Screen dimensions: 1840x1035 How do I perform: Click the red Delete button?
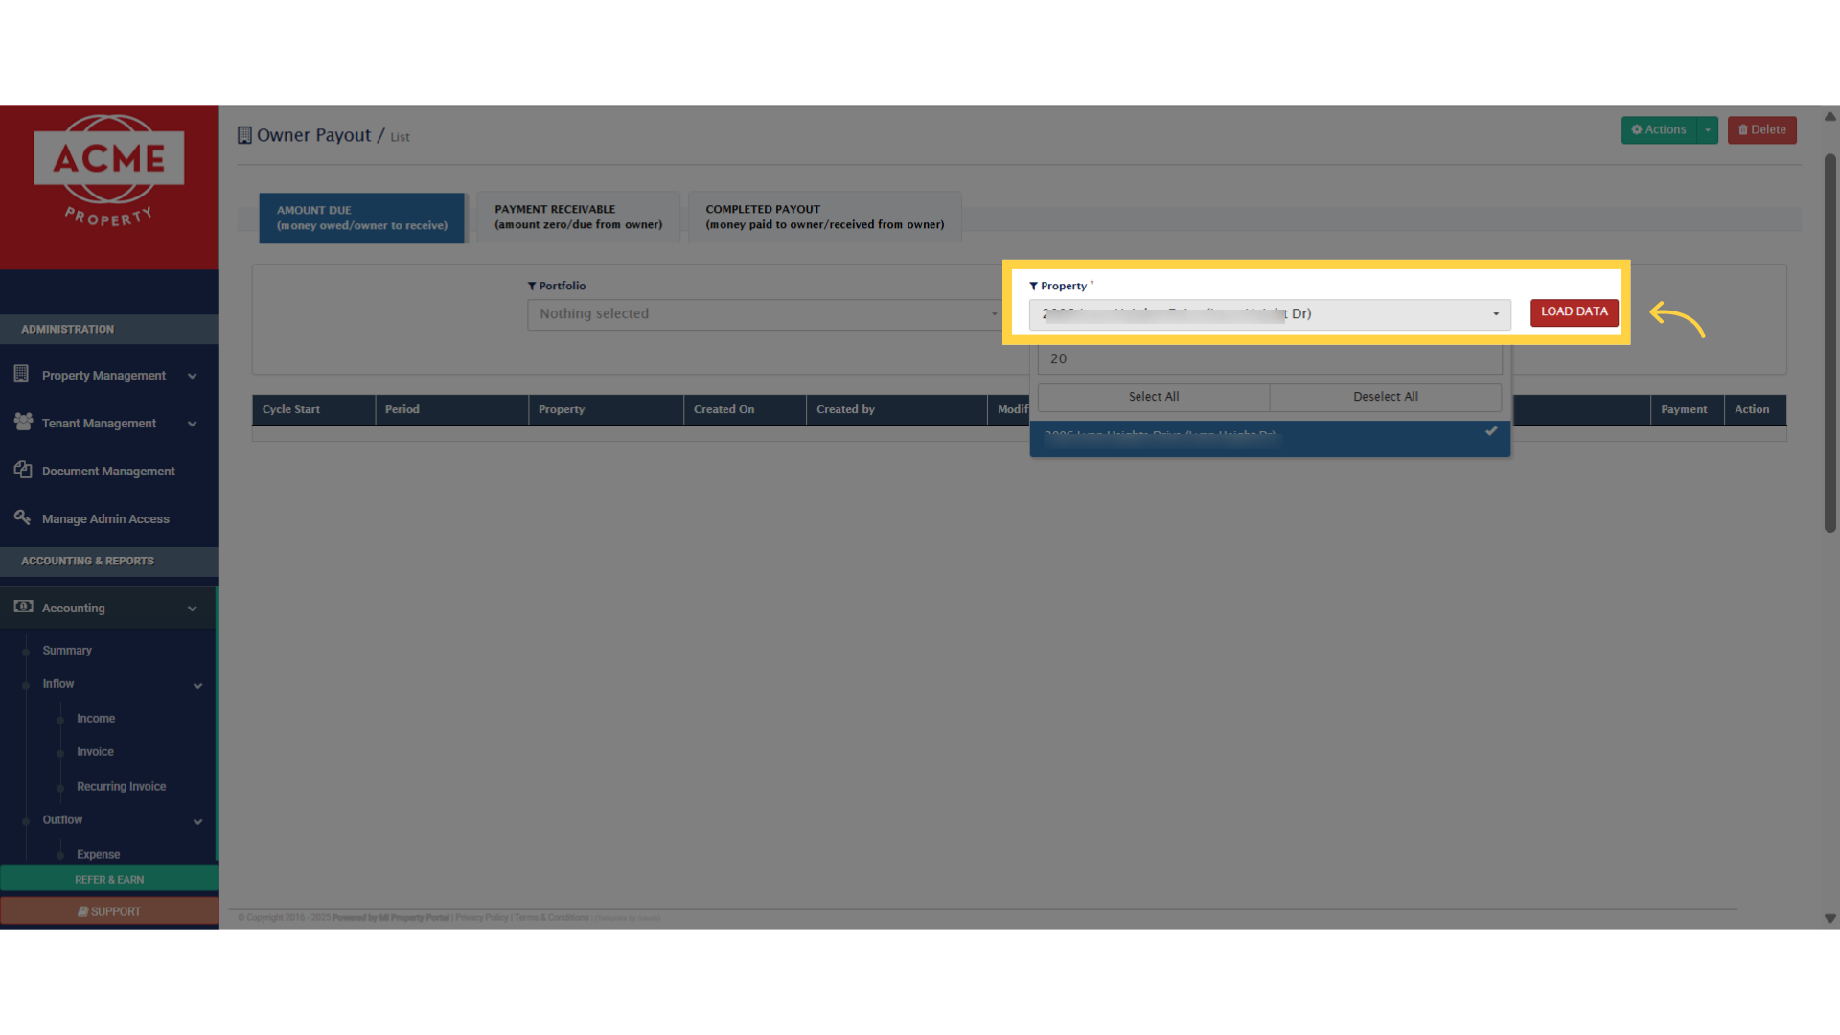pos(1761,130)
